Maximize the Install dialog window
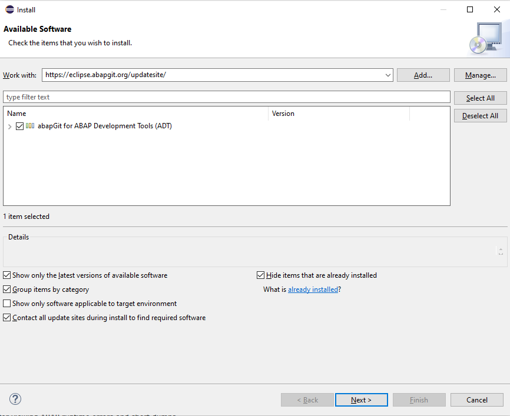Image resolution: width=510 pixels, height=416 pixels. 469,9
